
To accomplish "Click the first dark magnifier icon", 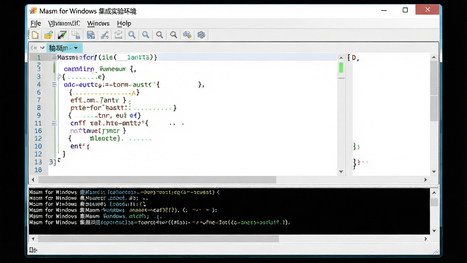I will pyautogui.click(x=160, y=35).
